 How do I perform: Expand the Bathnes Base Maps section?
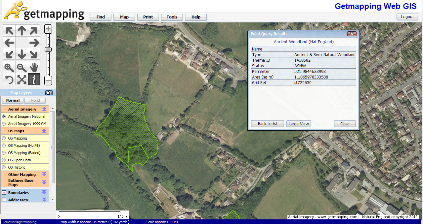44,182
